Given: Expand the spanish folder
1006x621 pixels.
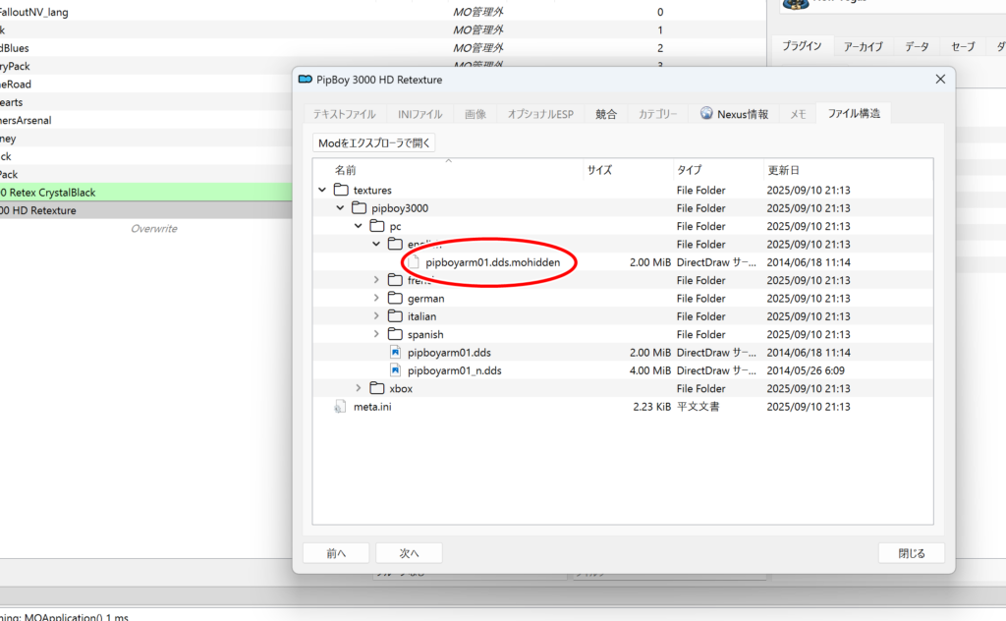Looking at the screenshot, I should (377, 335).
